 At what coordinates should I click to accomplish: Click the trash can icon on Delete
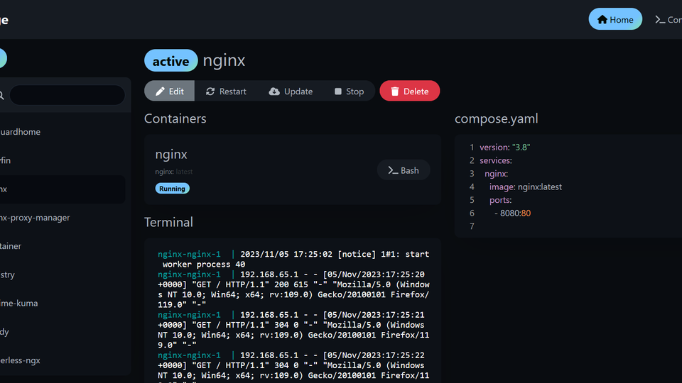tap(395, 91)
